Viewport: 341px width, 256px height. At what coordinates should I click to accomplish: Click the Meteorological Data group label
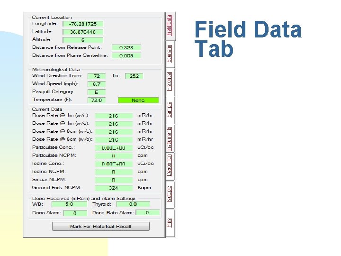[x=56, y=70]
